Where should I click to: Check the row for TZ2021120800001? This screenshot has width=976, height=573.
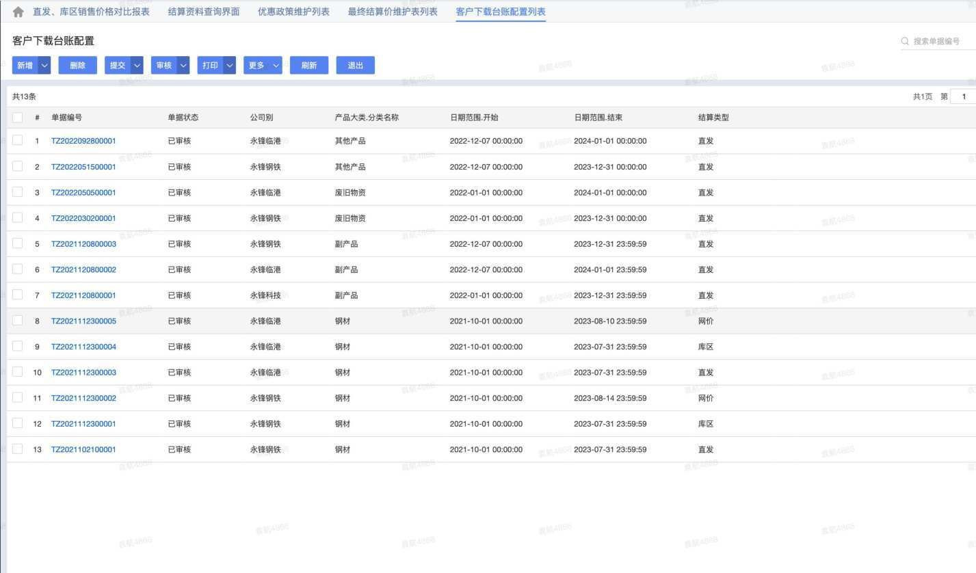click(18, 295)
